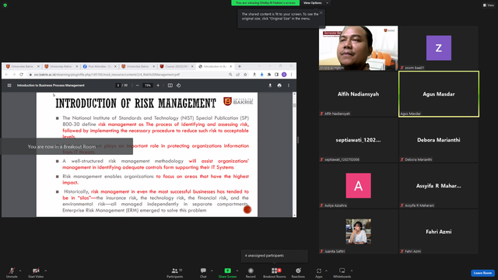Zoom in the PDF with plus button

click(158, 86)
